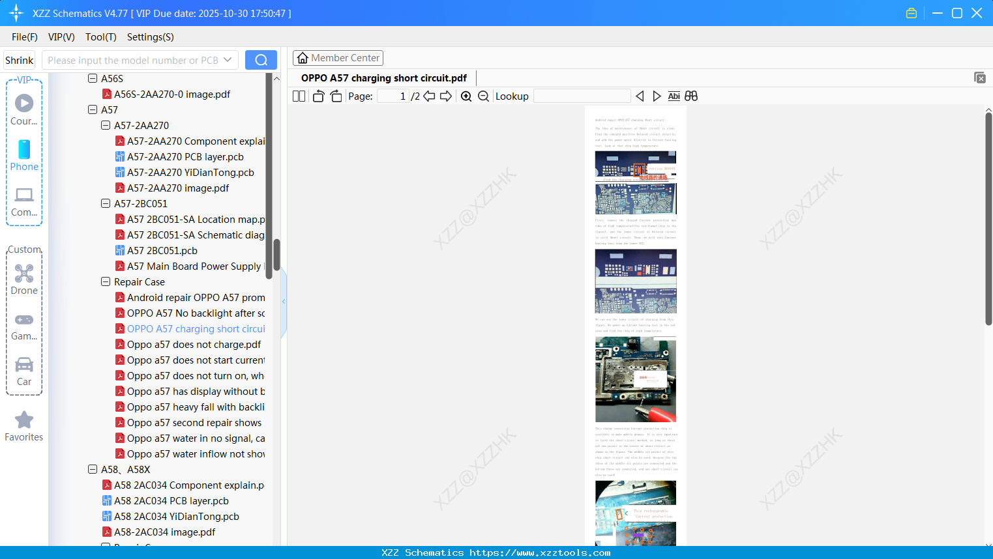Select the OPPO A57 charging short circuit.pdf tab

point(384,78)
